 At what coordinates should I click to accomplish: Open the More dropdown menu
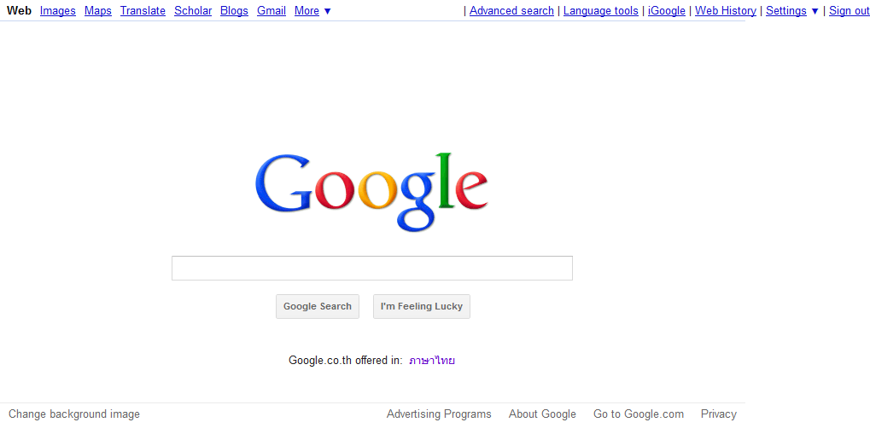(312, 10)
